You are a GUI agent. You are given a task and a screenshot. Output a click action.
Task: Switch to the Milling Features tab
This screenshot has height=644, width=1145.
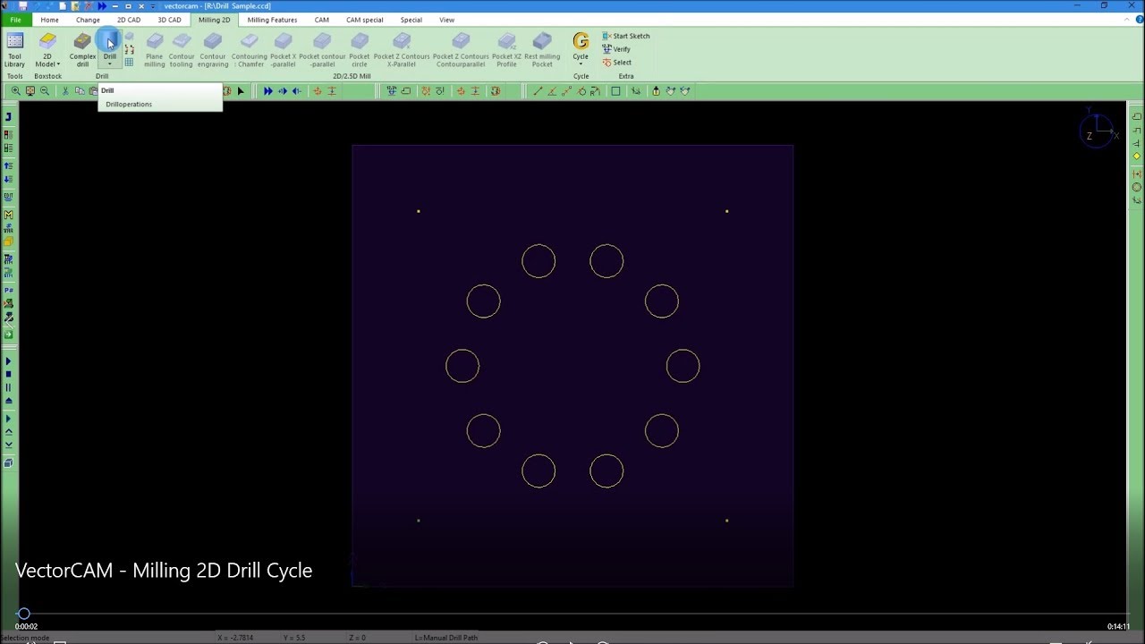272,20
